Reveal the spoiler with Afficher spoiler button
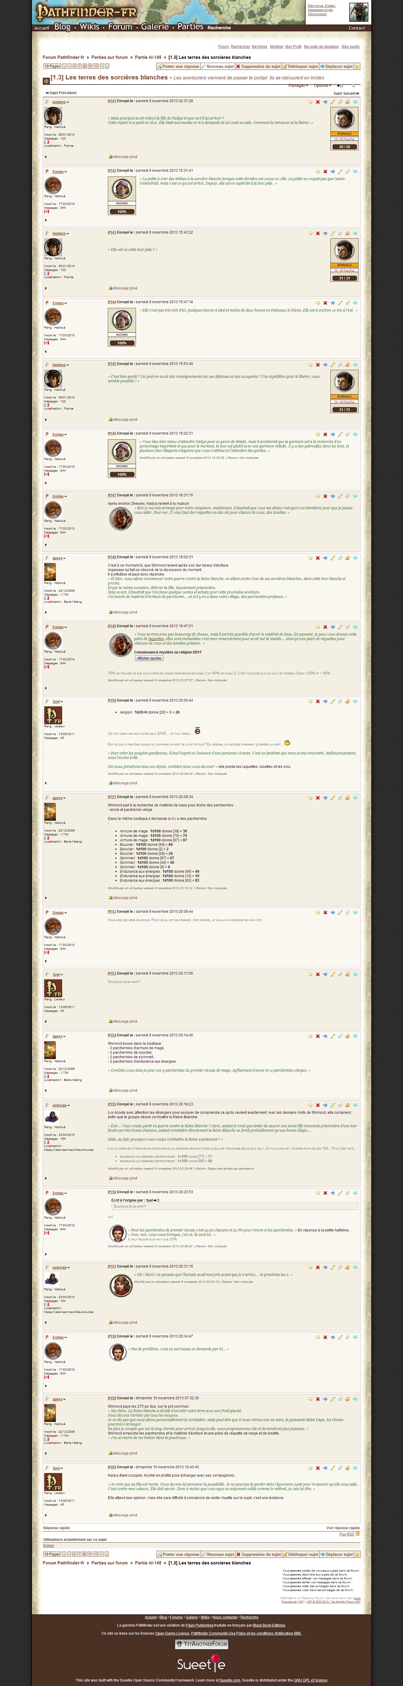This screenshot has width=403, height=1686. click(x=148, y=658)
